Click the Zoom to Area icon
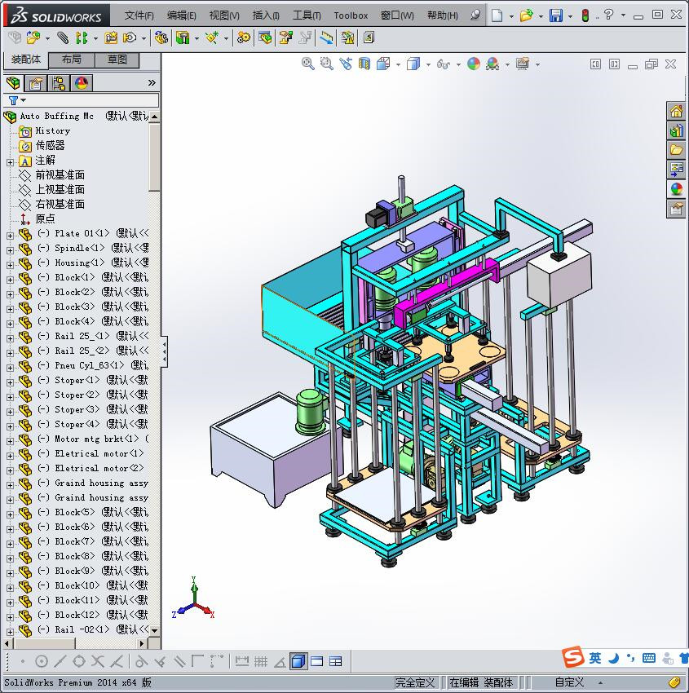The width and height of the screenshot is (689, 693). point(327,64)
